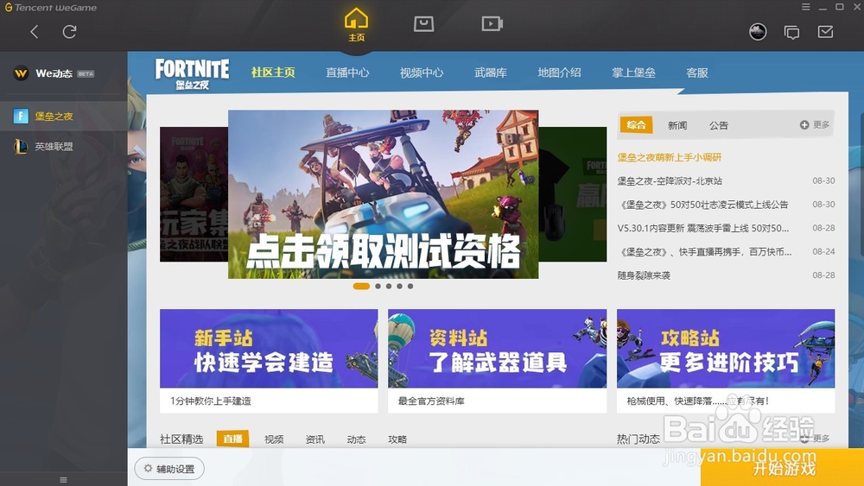Viewport: 864px width, 486px height.
Task: Open the 主页 home icon
Action: pyautogui.click(x=356, y=25)
